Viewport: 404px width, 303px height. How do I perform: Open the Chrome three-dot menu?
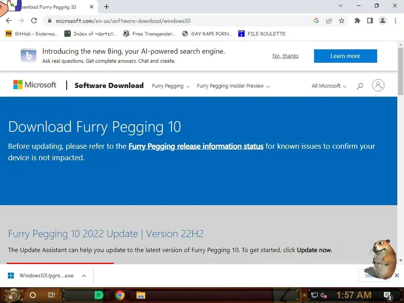point(395,21)
